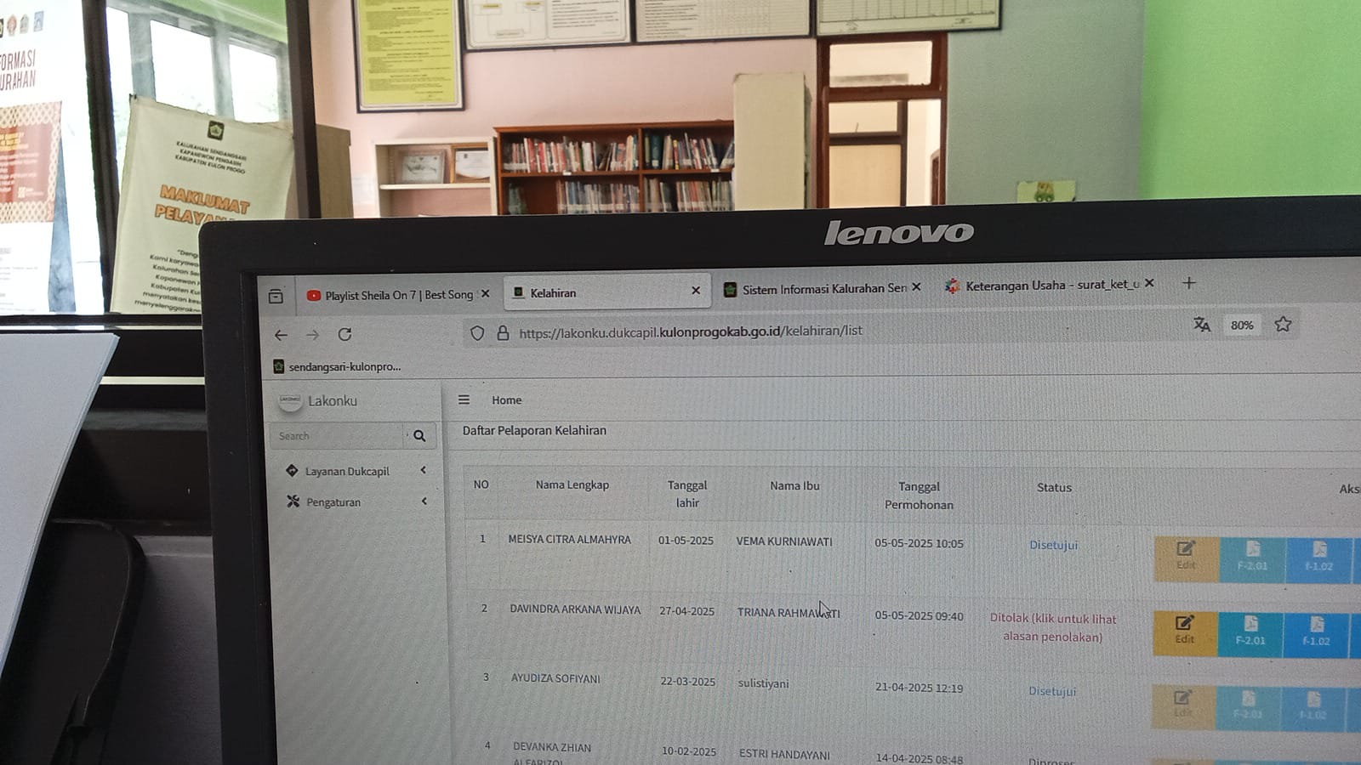The width and height of the screenshot is (1361, 765).
Task: Click the Tanggal Permohonan column header
Action: (919, 496)
